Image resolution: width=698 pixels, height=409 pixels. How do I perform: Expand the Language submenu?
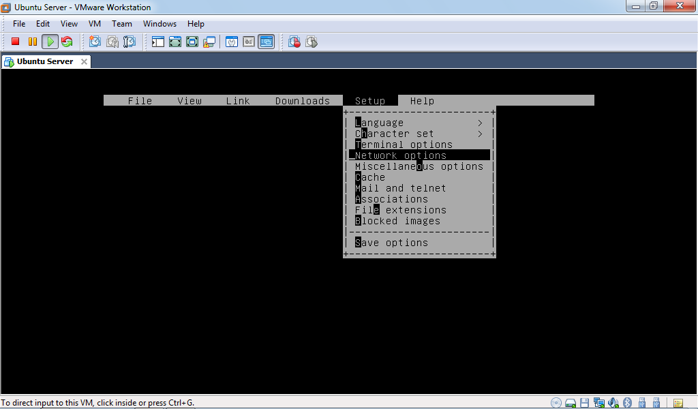(x=419, y=123)
